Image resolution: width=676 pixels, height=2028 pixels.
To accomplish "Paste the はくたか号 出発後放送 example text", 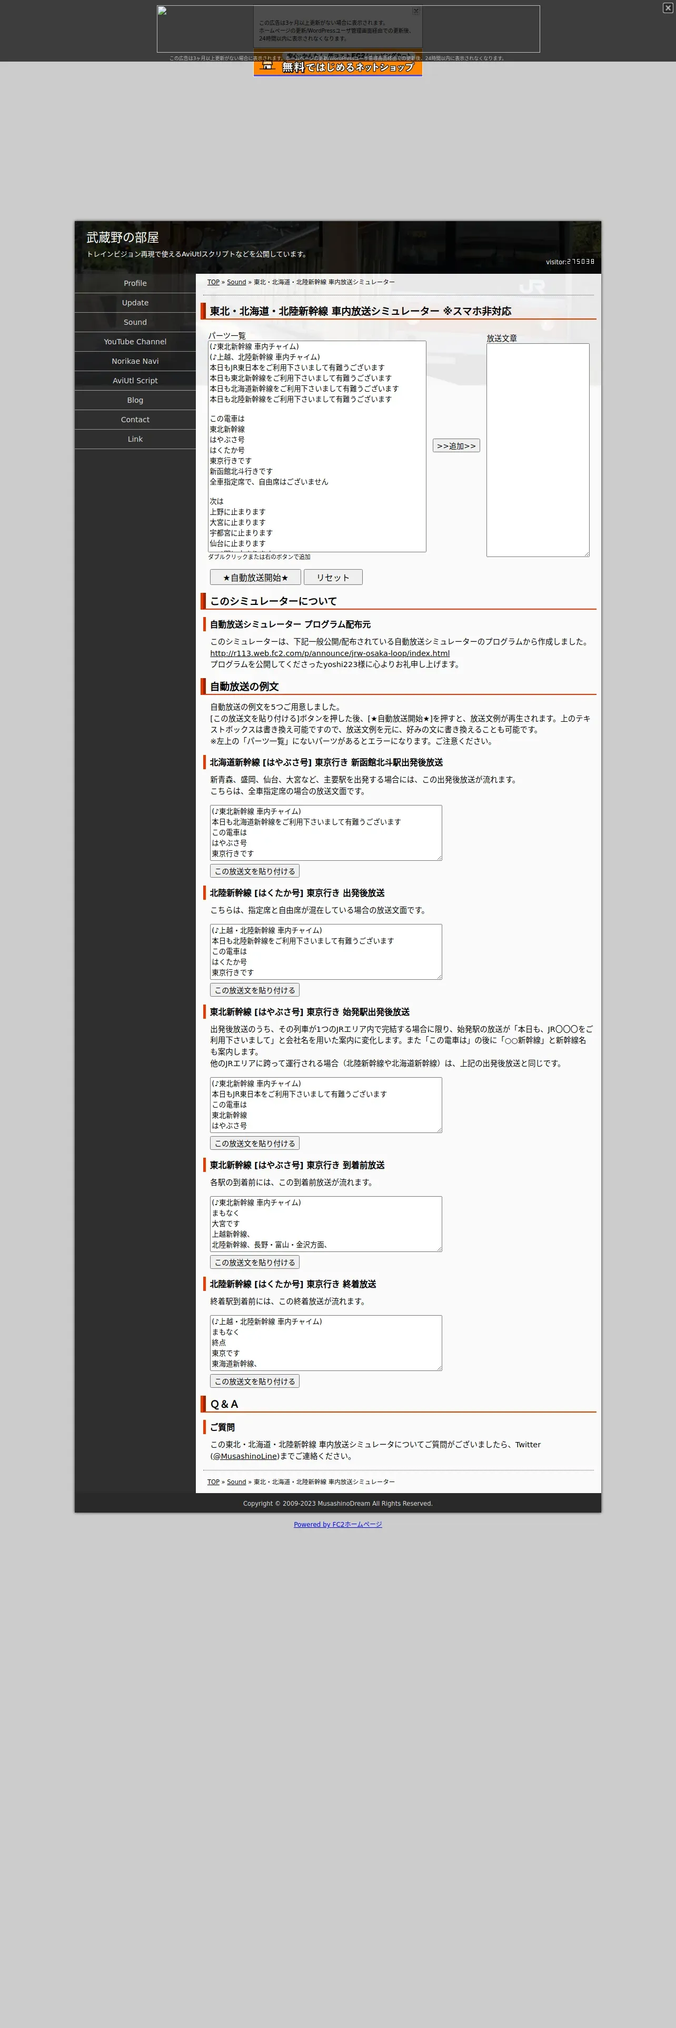I will pos(255,990).
